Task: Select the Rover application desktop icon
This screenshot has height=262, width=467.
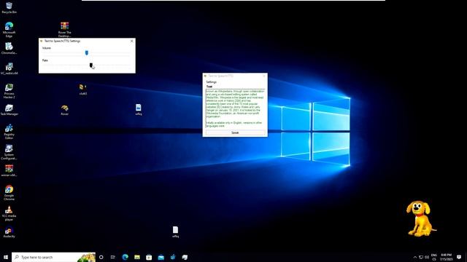Action: pyautogui.click(x=65, y=110)
